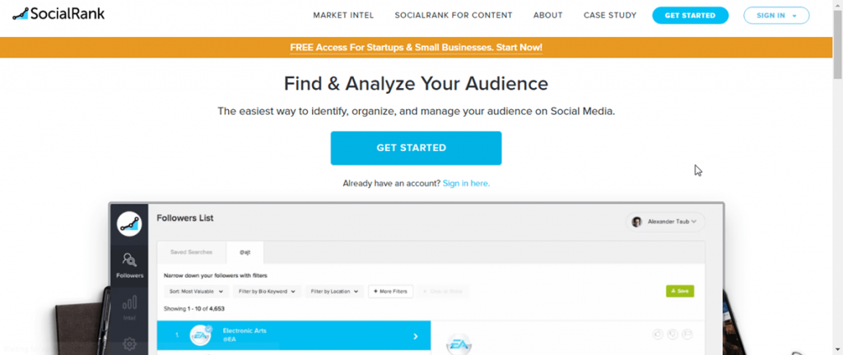This screenshot has width=843, height=355.
Task: Open the Filter by Location dropdown
Action: [334, 291]
